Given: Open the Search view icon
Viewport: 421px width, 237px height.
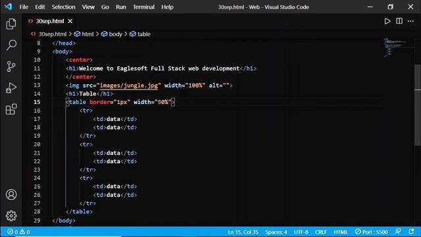Looking at the screenshot, I should click(11, 45).
